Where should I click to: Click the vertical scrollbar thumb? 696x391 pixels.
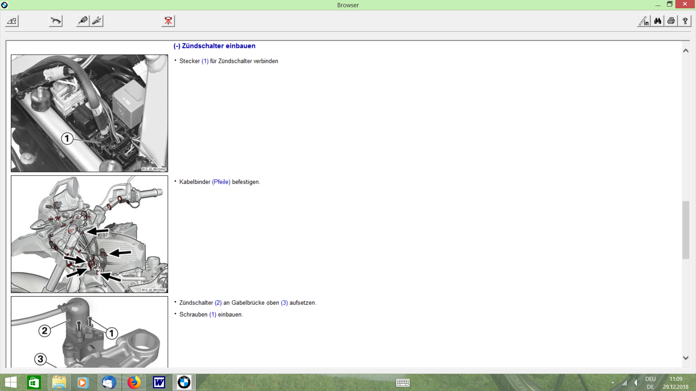click(685, 230)
